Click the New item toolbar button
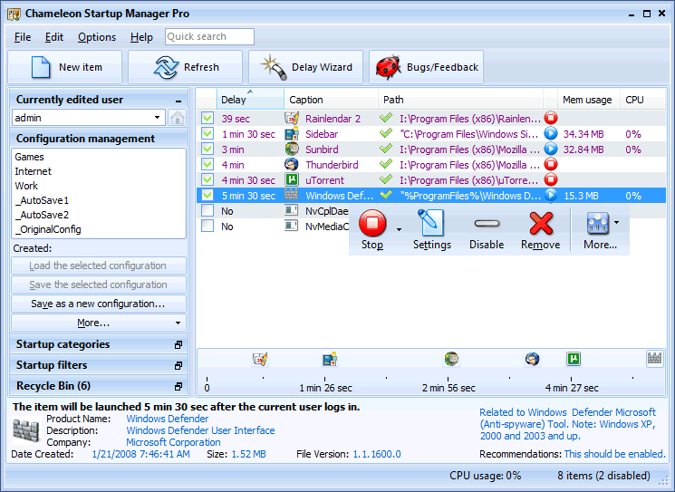Screen dimensions: 675x492 pos(65,67)
